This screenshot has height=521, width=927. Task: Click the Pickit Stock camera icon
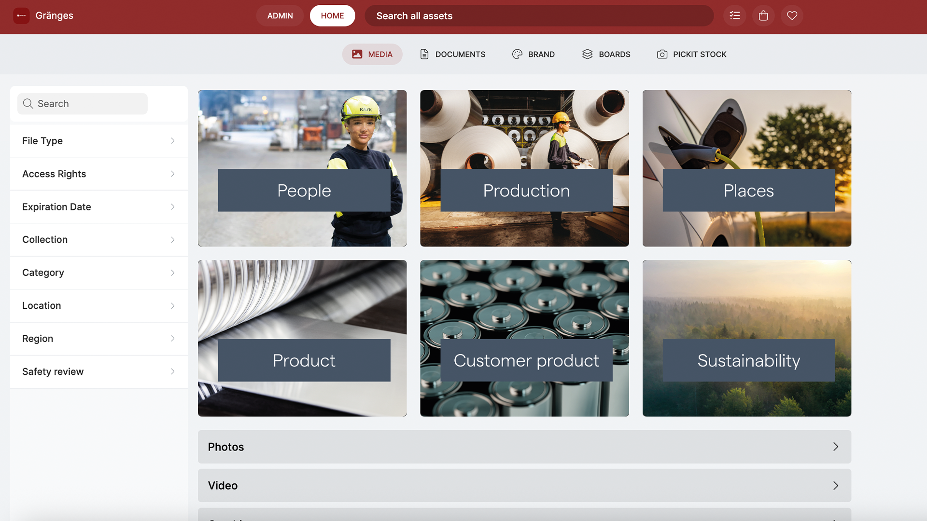(662, 54)
